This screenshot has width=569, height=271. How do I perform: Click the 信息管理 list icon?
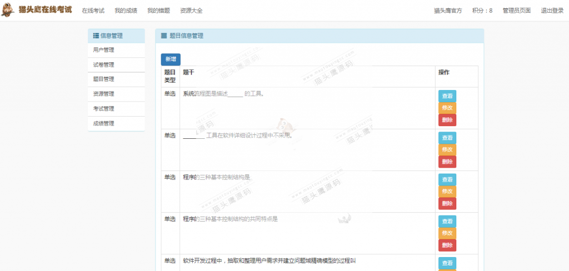[96, 36]
